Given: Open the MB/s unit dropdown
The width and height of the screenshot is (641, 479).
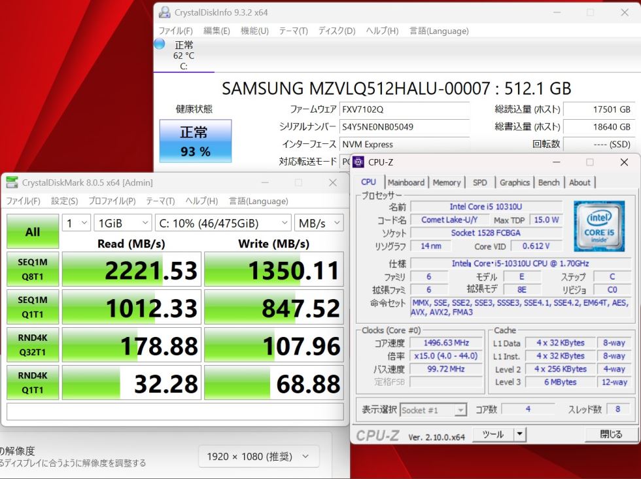Looking at the screenshot, I should (319, 223).
